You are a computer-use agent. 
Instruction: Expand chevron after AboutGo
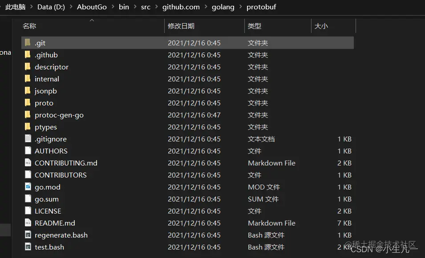[113, 7]
